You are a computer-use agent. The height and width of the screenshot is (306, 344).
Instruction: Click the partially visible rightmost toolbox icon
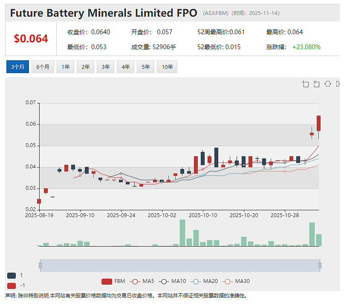[338, 84]
